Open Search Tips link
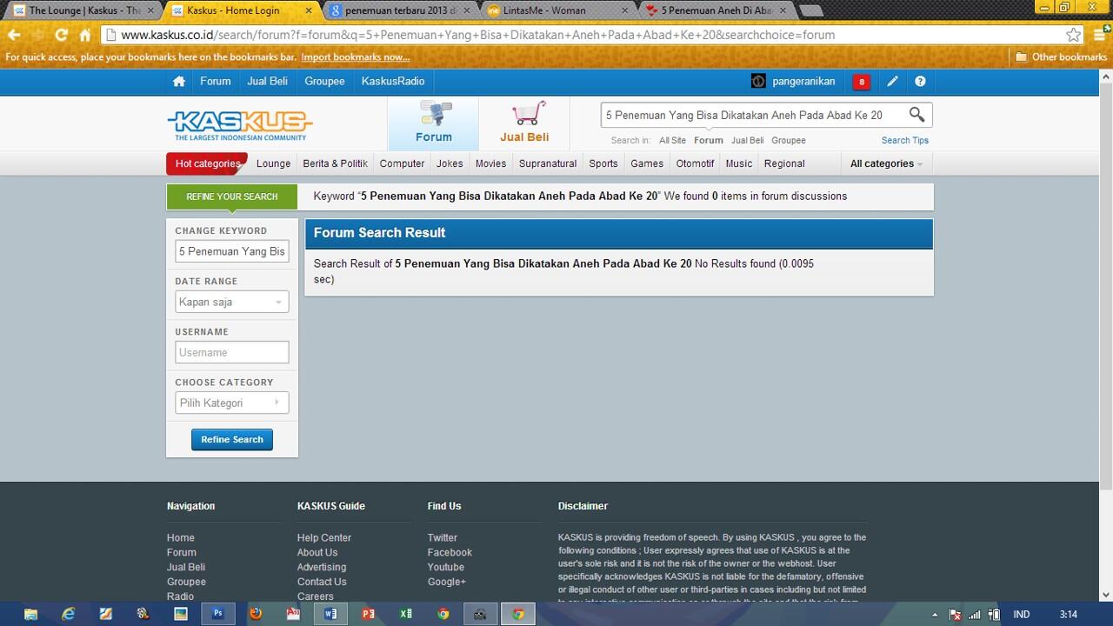 coord(904,140)
